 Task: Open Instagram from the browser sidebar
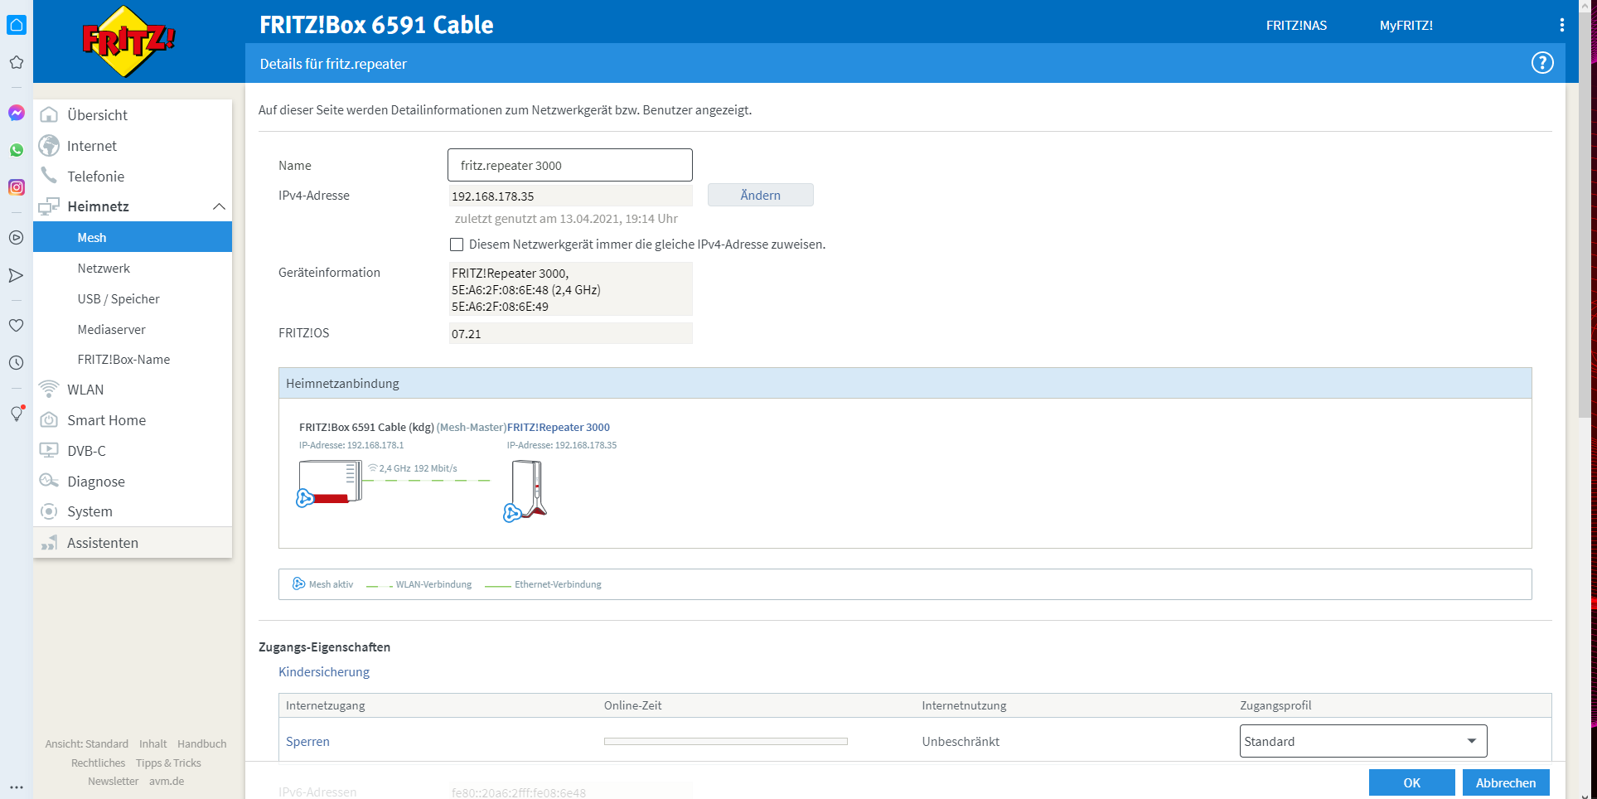(x=17, y=187)
